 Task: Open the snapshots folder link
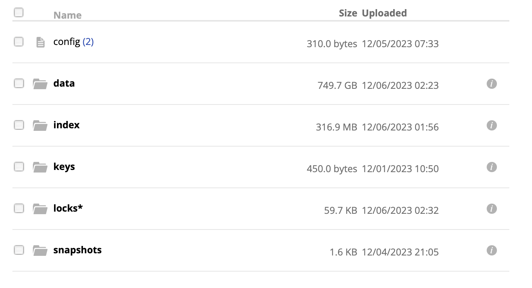point(77,250)
